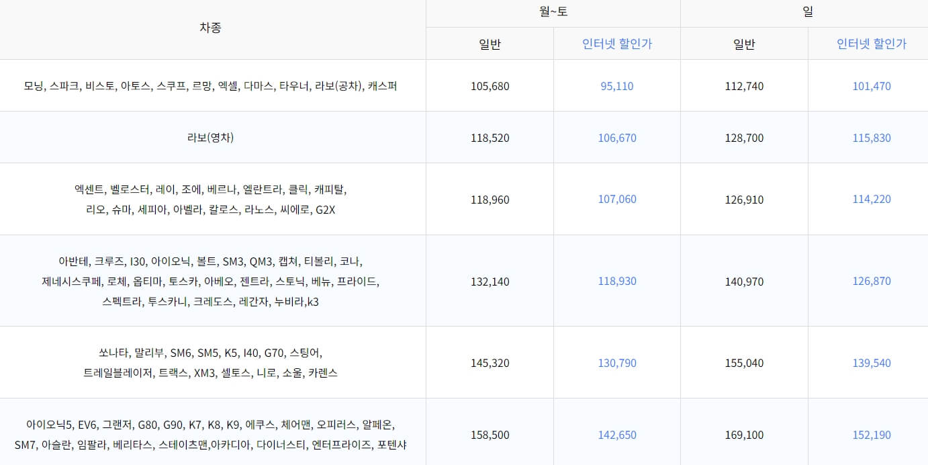The width and height of the screenshot is (928, 465).
Task: Click the price 155,040
Action: [x=744, y=363]
